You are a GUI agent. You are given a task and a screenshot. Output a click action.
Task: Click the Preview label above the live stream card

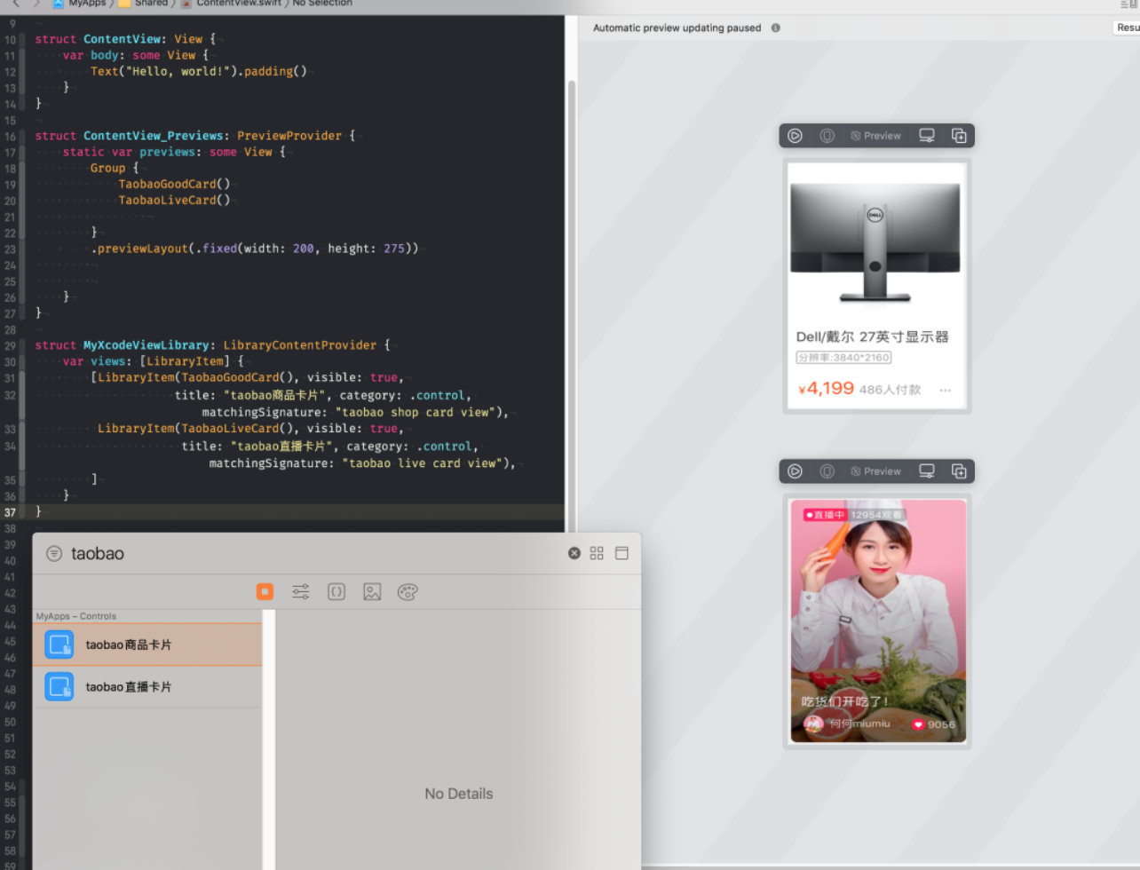[x=875, y=471]
